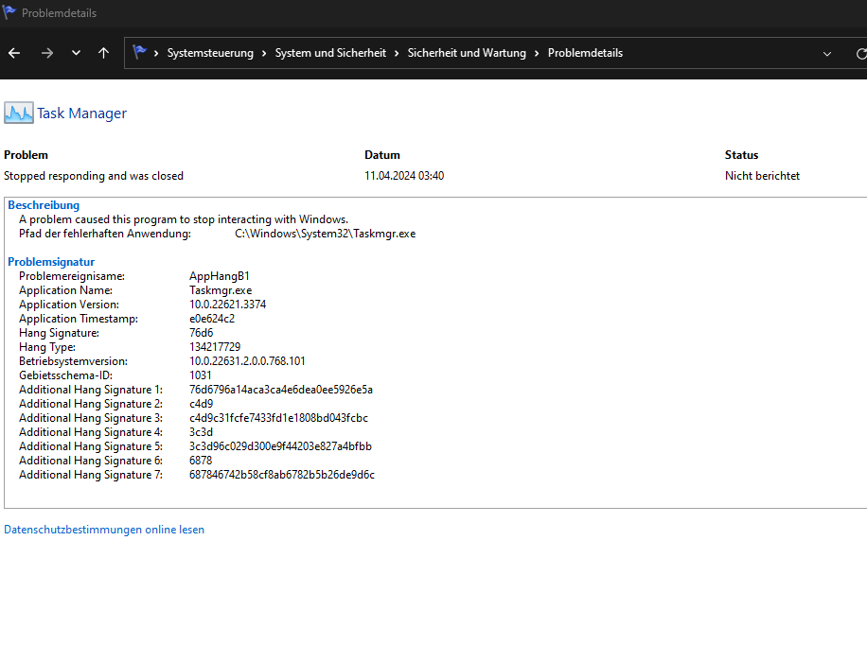Click 'Stopped responding and was closed' text
The width and height of the screenshot is (867, 645).
94,176
